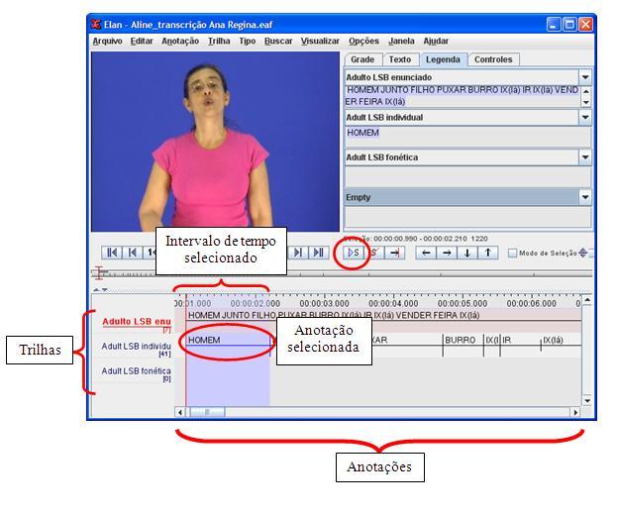Go to end of media button
The width and height of the screenshot is (618, 513).
point(319,253)
